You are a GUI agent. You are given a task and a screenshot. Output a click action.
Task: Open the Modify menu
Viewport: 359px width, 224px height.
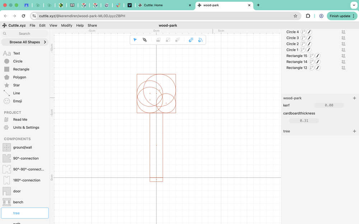[x=66, y=25]
